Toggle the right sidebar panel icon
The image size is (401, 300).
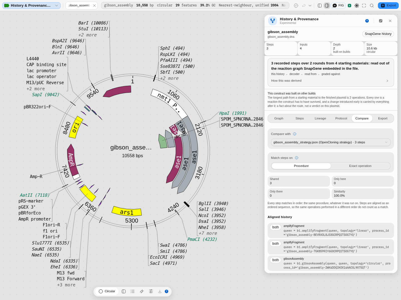click(327, 6)
